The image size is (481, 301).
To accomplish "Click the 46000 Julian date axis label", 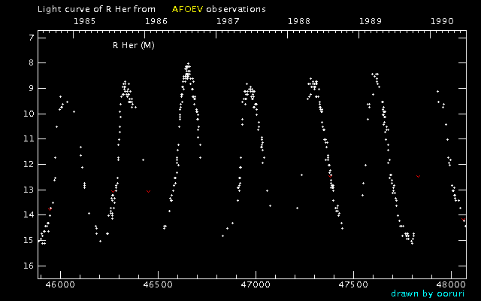I will 60,284.
